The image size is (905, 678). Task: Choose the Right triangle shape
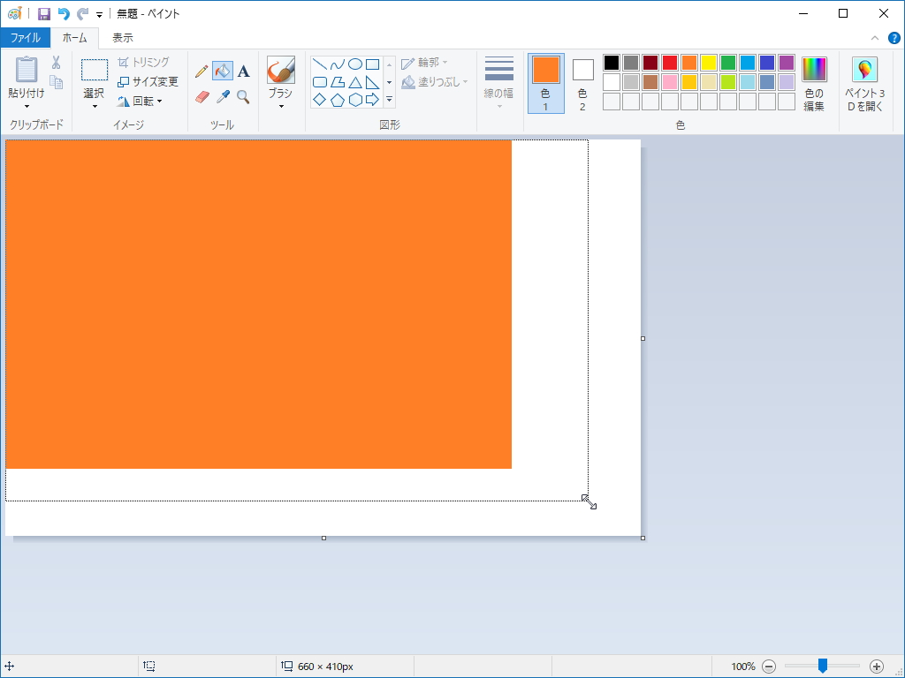point(373,82)
